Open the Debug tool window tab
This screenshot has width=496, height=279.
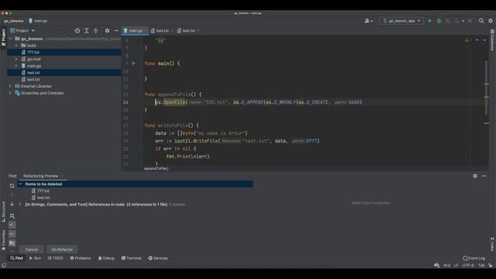tap(106, 258)
